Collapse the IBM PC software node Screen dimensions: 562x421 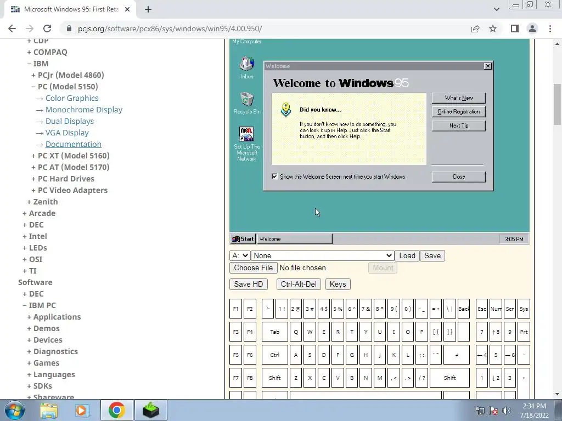tap(39, 305)
